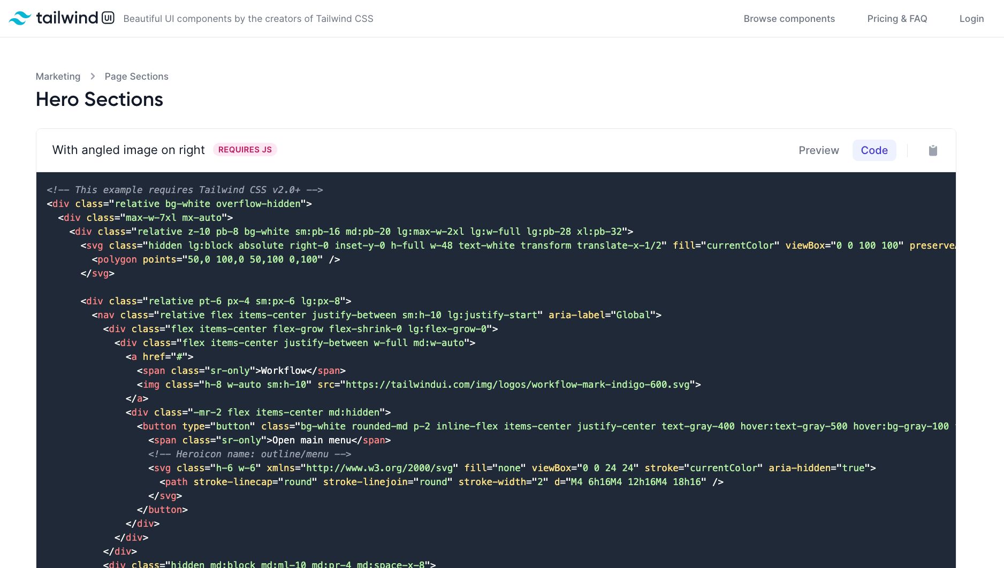Select the Code tab
This screenshot has width=1004, height=568.
(x=874, y=150)
